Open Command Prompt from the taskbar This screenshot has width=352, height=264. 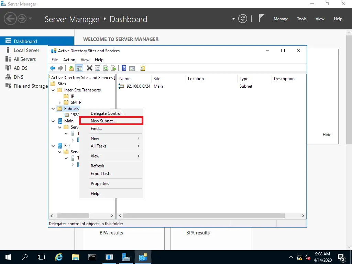point(92,257)
